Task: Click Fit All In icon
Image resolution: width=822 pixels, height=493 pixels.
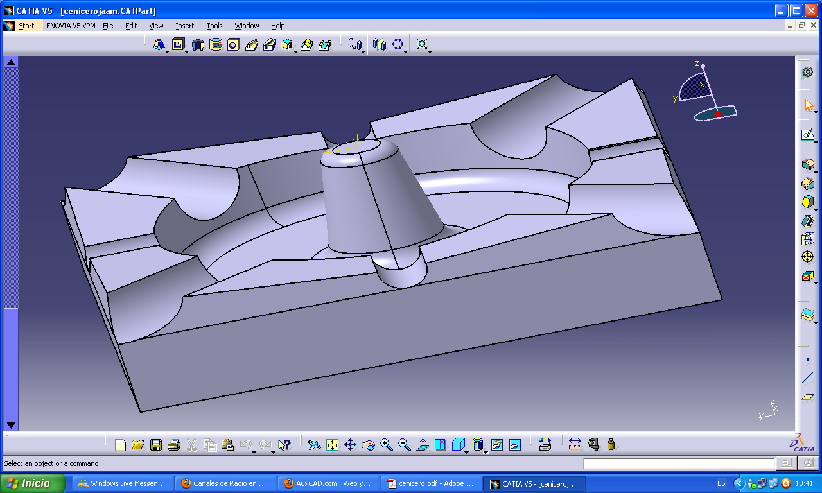Action: tap(332, 444)
